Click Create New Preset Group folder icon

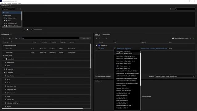point(10,38)
